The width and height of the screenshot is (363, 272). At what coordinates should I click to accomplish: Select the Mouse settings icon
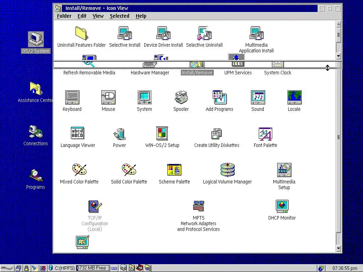tap(108, 97)
